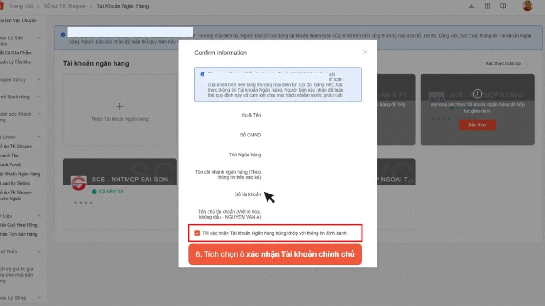Open Tất Cả Sản Phẩm in sidebar
This screenshot has width=545, height=306.
point(16,53)
